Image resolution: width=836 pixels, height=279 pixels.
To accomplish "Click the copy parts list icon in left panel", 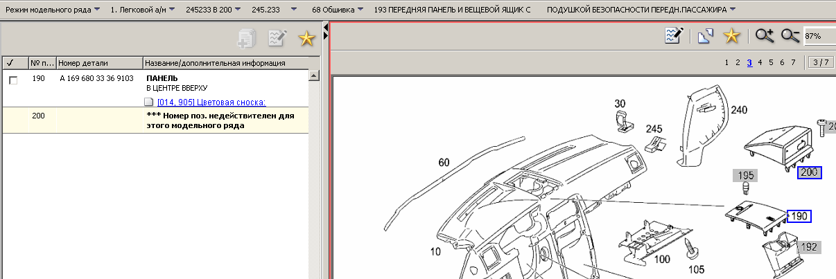I will click(x=247, y=39).
